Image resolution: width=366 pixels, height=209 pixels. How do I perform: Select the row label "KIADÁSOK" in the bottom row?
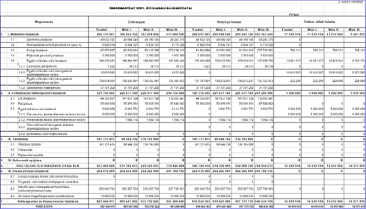(x=44, y=206)
